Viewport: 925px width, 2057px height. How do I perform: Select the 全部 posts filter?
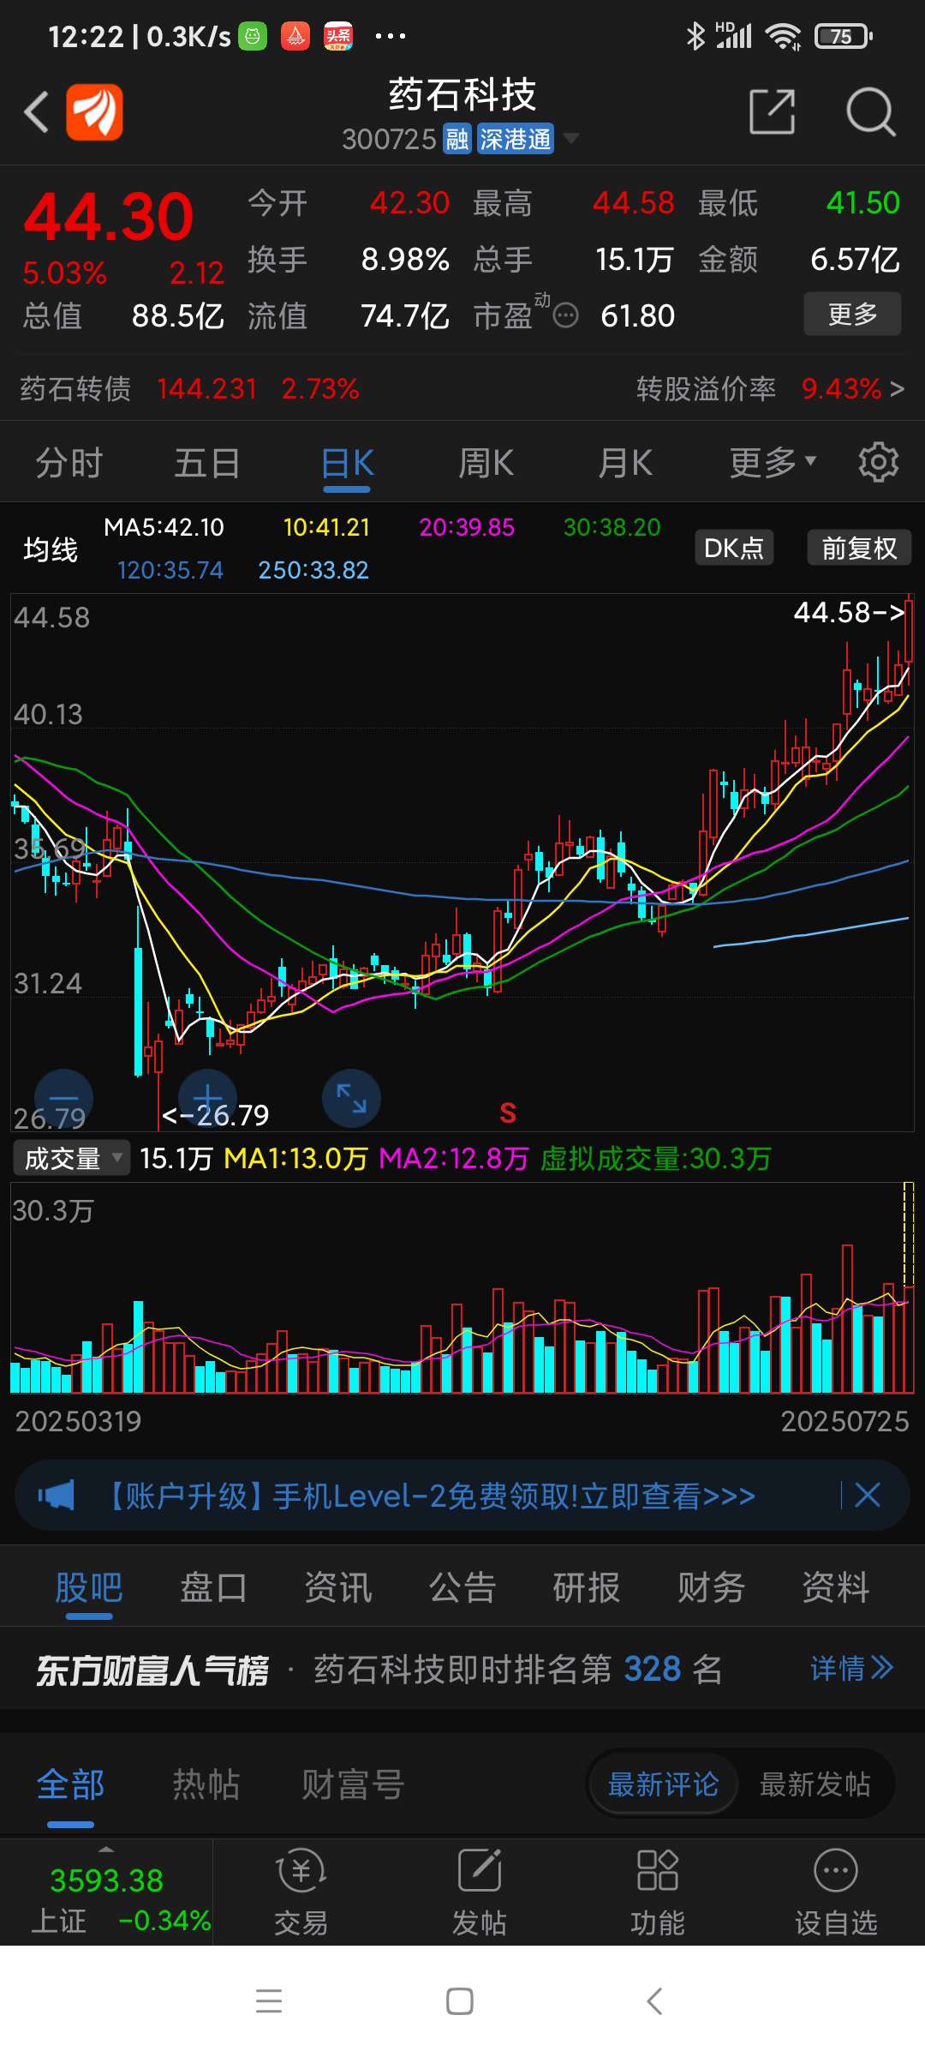coord(70,1784)
